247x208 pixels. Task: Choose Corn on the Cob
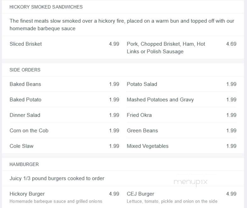coord(29,130)
